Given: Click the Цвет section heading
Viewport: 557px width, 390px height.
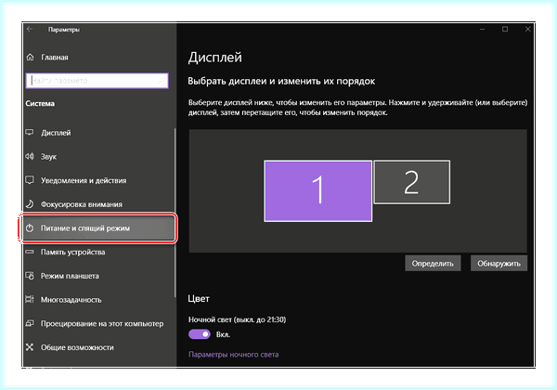Looking at the screenshot, I should coord(199,298).
